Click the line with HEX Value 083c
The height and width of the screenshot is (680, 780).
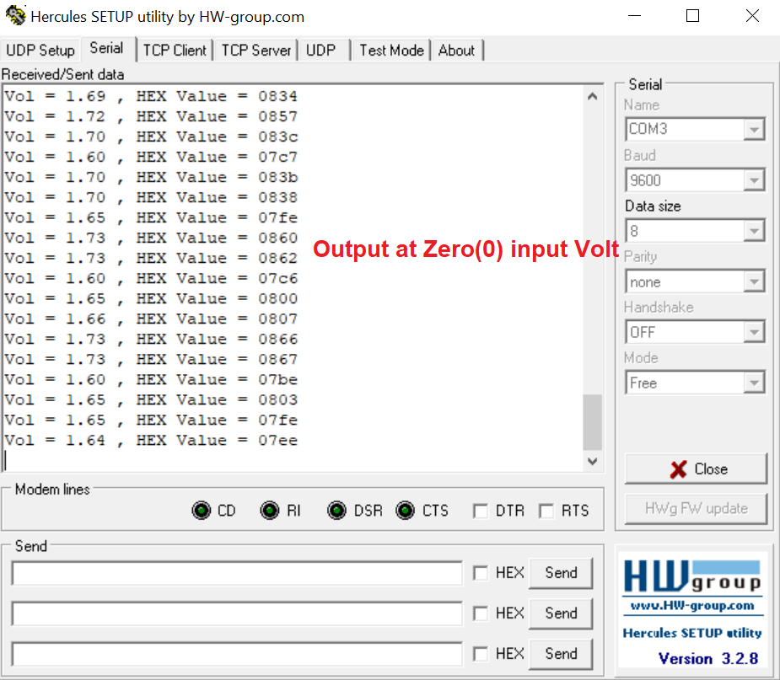151,137
